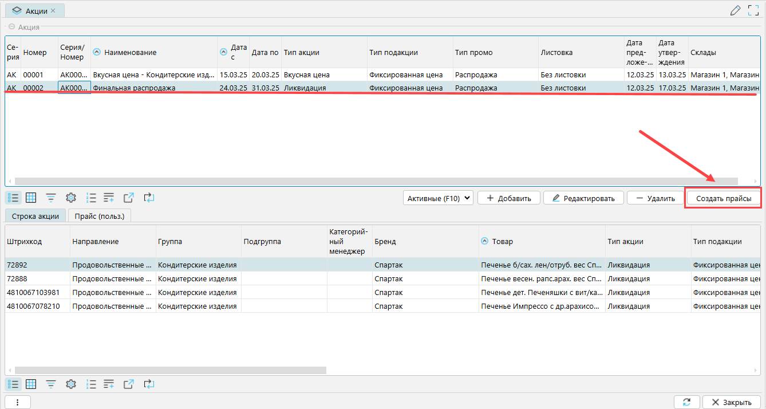This screenshot has width=766, height=409.
Task: Click grid view icon in the upper toolbar
Action: [31, 198]
